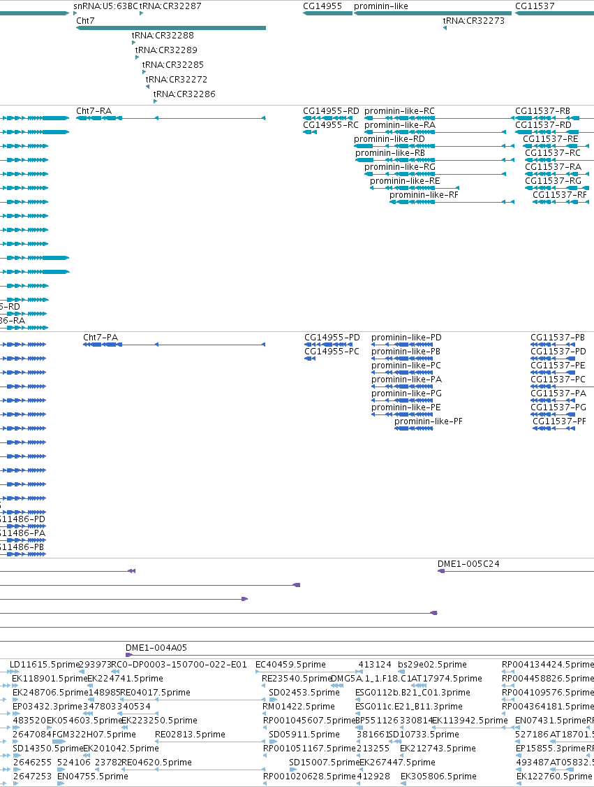Select transcript CG14955-RD
Image resolution: width=594 pixels, height=787 pixels.
(x=331, y=111)
